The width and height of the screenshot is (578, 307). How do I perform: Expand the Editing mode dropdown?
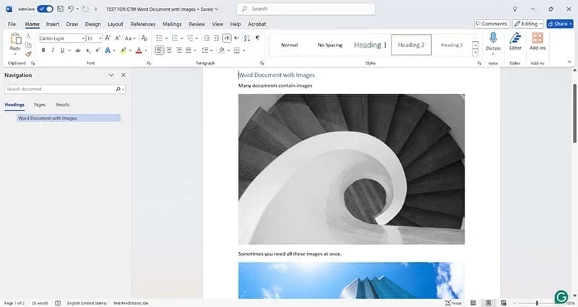528,24
